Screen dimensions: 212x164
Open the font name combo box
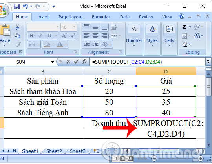click(43, 27)
